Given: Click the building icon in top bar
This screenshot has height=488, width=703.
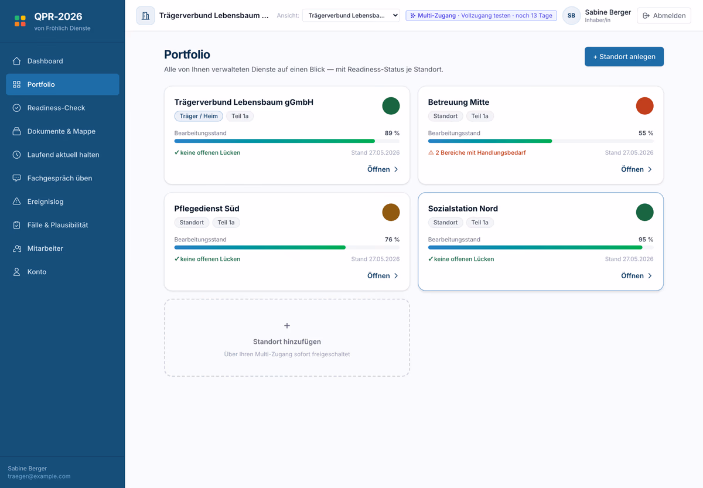Looking at the screenshot, I should coord(145,15).
